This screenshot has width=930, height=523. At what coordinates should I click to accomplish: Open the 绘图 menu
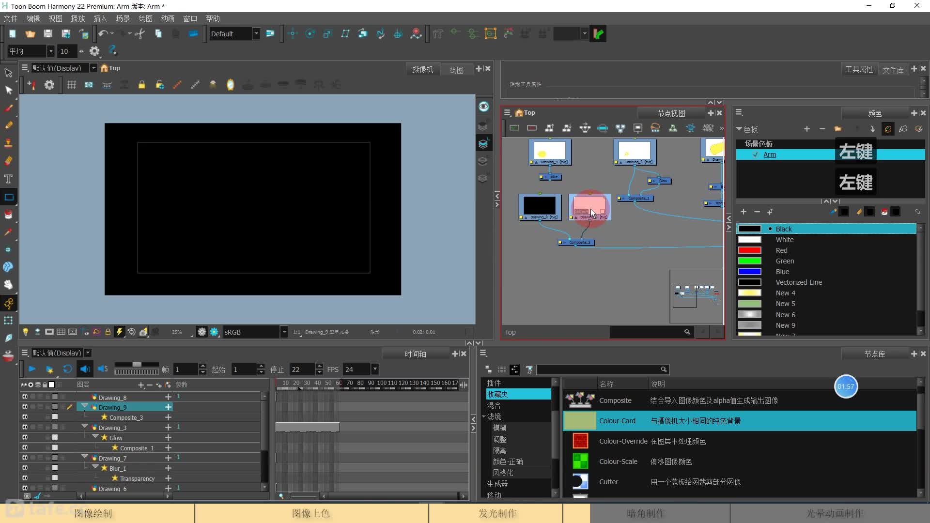pyautogui.click(x=145, y=18)
